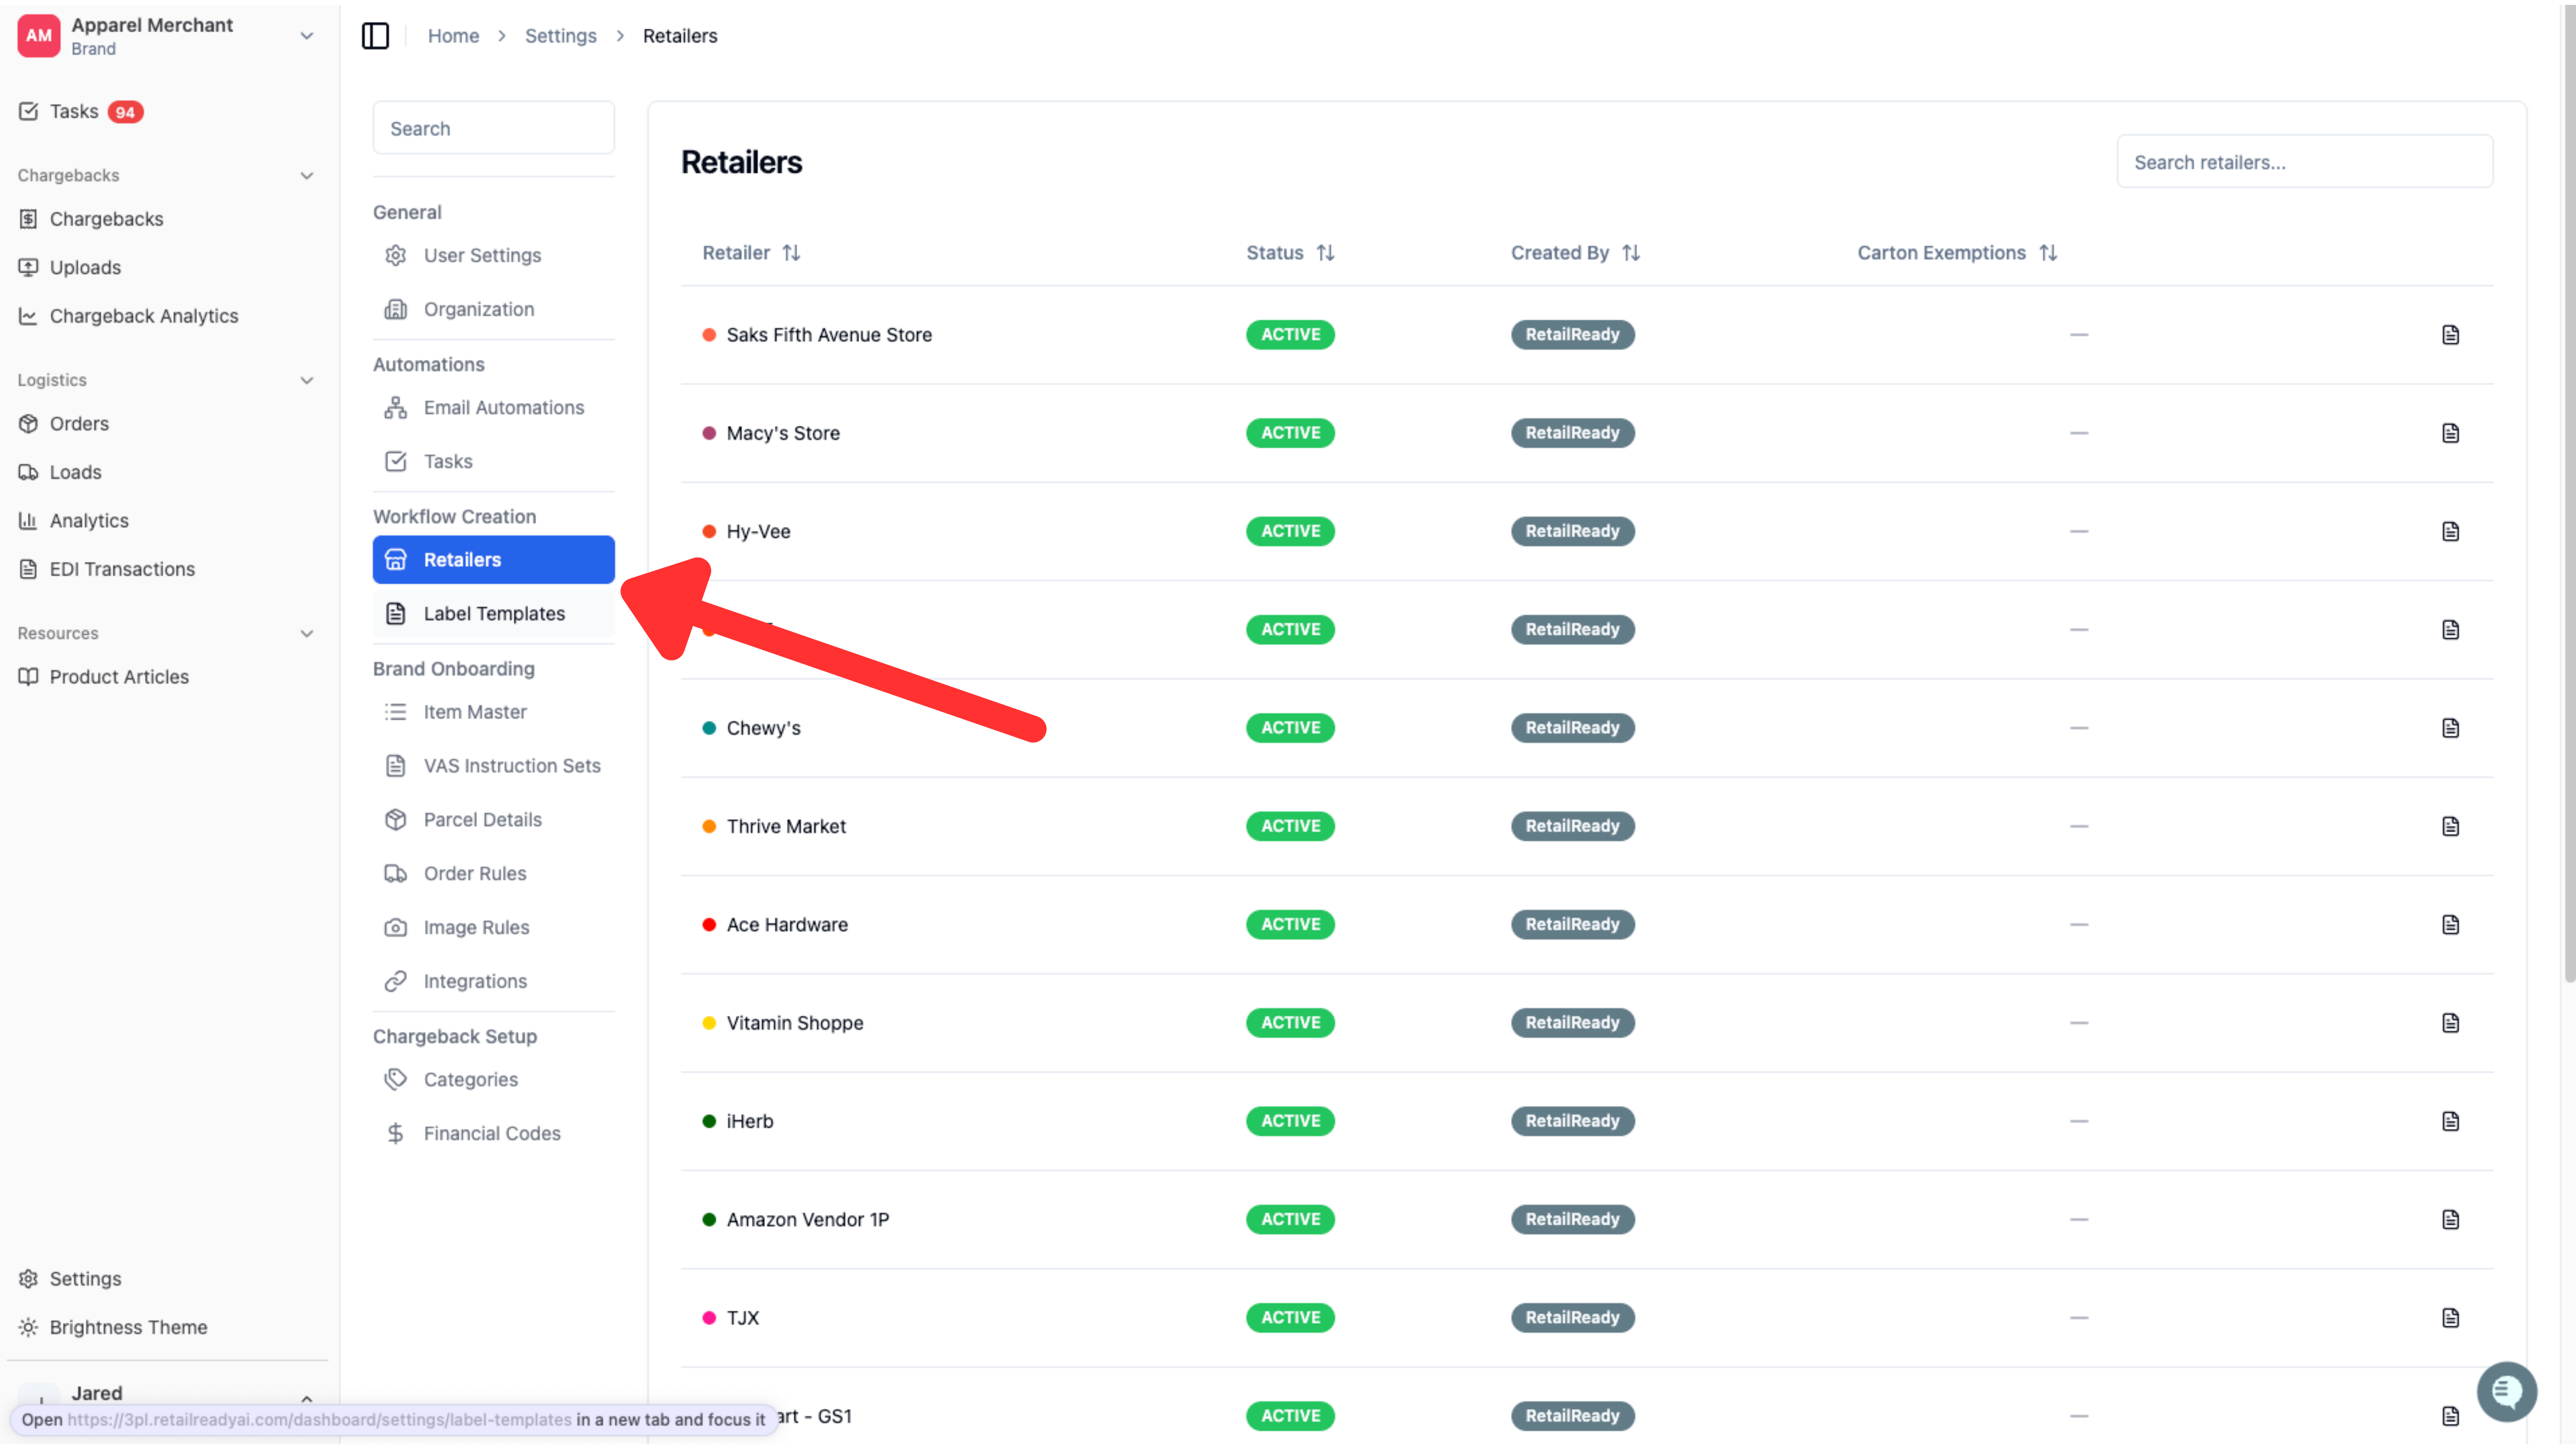Click the Home breadcrumb link
Viewport: 2576px width, 1449px height.
[x=453, y=36]
